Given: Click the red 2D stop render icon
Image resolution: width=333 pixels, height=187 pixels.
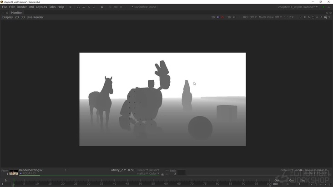Looking at the screenshot, I should coord(222,17).
